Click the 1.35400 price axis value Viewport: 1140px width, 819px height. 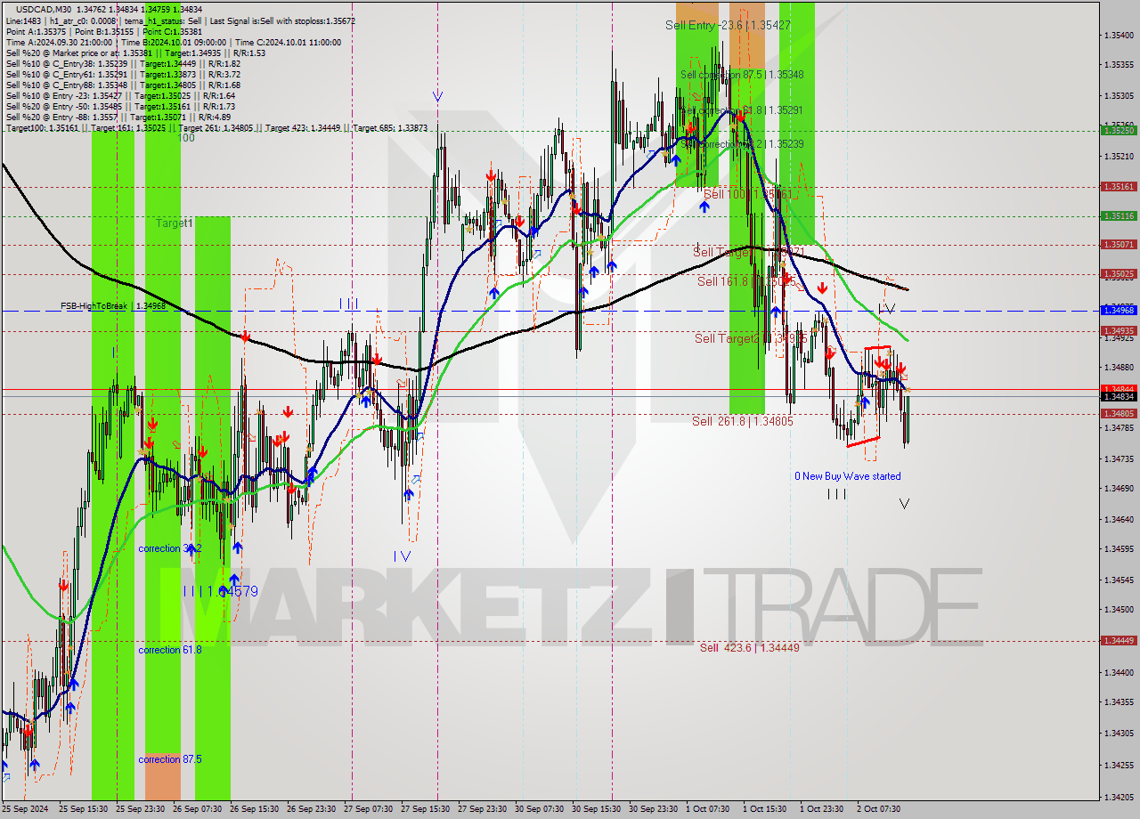[x=1119, y=36]
